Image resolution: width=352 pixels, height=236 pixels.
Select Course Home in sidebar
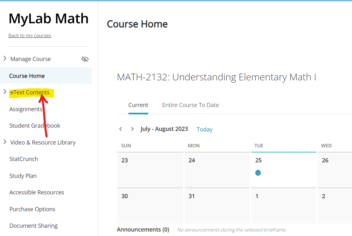coord(46,76)
